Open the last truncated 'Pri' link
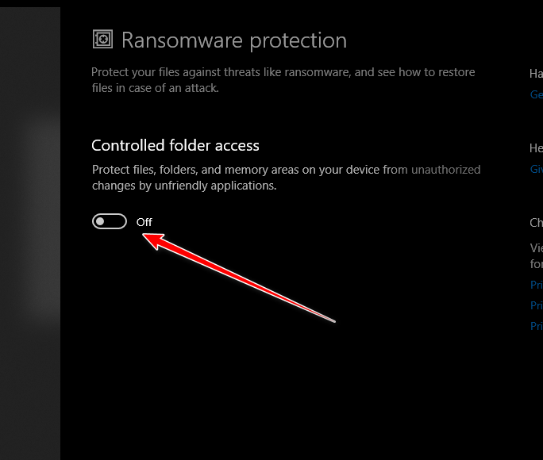The width and height of the screenshot is (543, 460). tap(536, 326)
